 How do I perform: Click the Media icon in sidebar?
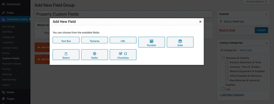click(x=3, y=92)
